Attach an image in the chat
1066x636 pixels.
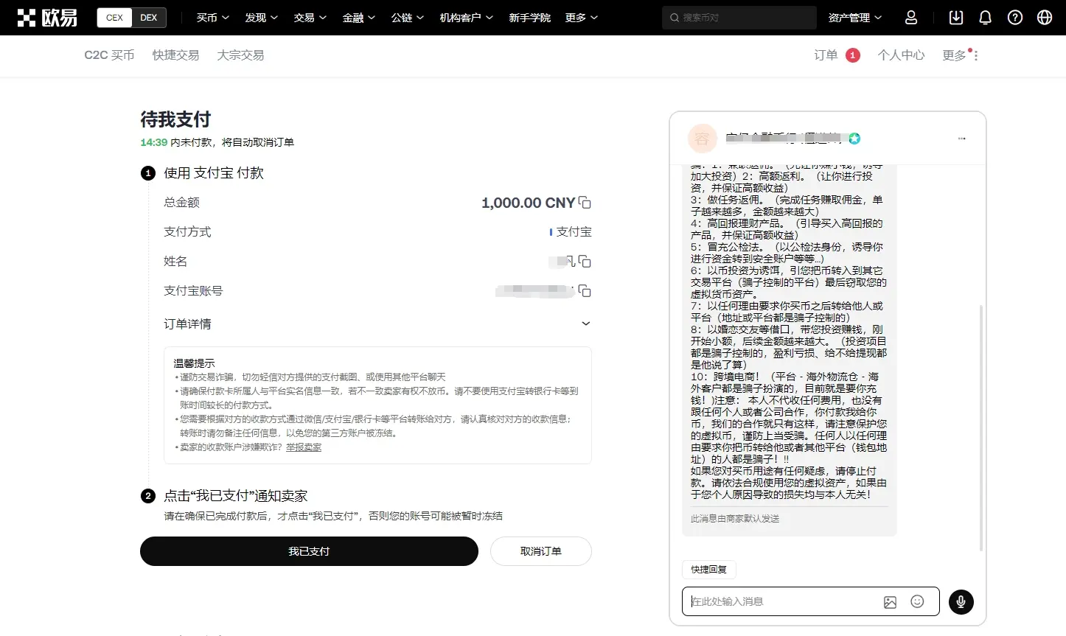(x=890, y=601)
